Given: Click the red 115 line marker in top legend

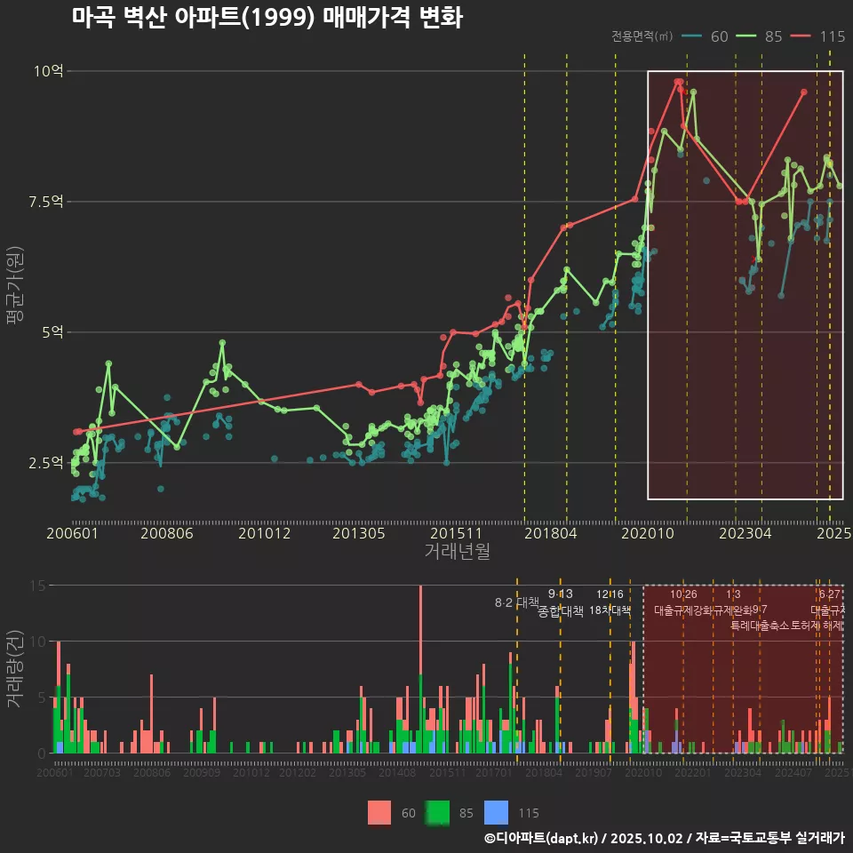Looking at the screenshot, I should point(801,36).
